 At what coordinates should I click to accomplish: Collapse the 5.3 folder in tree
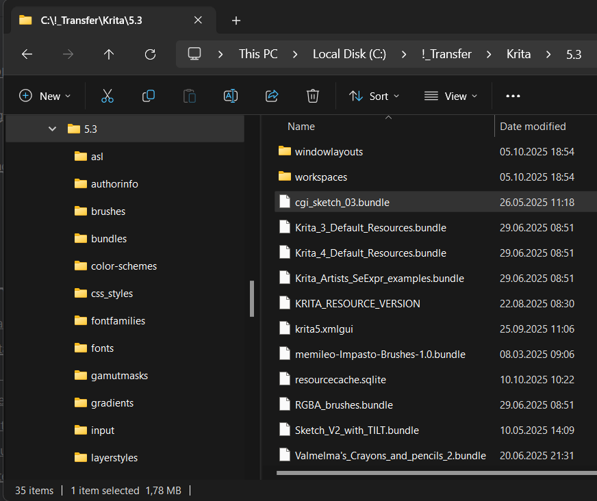(53, 129)
